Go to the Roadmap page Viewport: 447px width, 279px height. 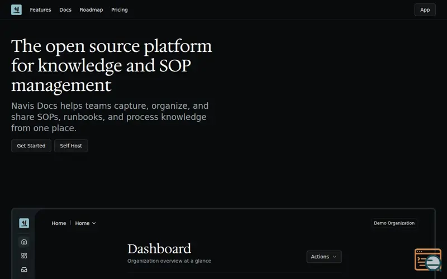[x=91, y=9]
